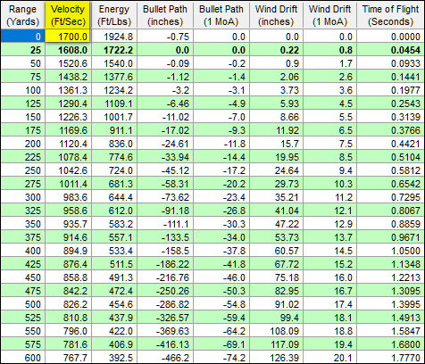425x364 pixels.
Task: Click the Time of Flight (Seconds) header
Action: click(x=391, y=15)
